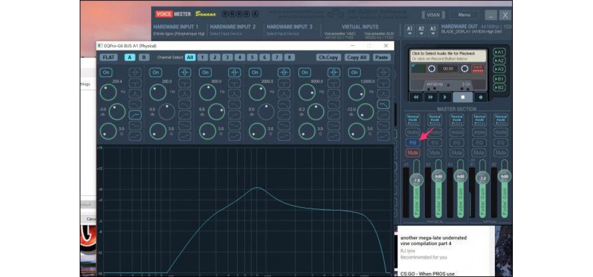The image size is (593, 277).
Task: Click the FLAT button to reset the EQ
Action: coord(109,57)
